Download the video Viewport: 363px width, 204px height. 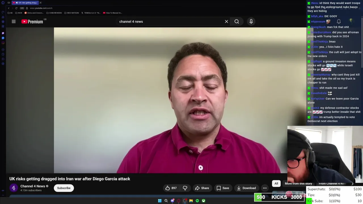point(246,188)
